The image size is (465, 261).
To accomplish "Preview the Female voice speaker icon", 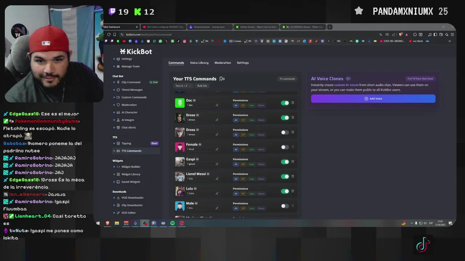I will [x=200, y=145].
